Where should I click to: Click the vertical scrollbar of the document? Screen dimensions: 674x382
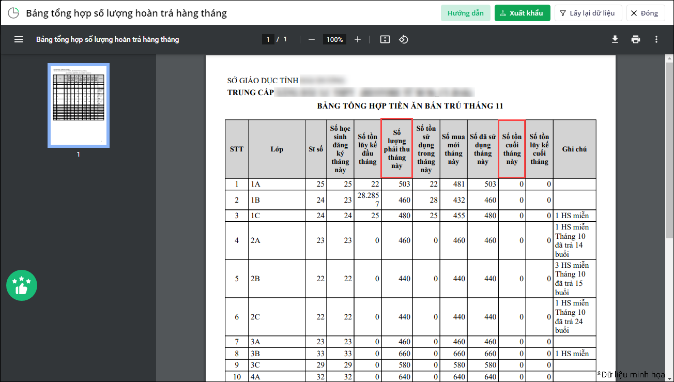coord(669,155)
